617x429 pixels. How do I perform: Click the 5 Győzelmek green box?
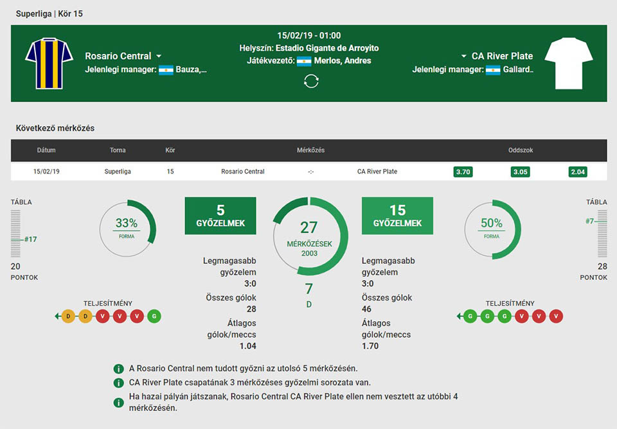pos(220,216)
